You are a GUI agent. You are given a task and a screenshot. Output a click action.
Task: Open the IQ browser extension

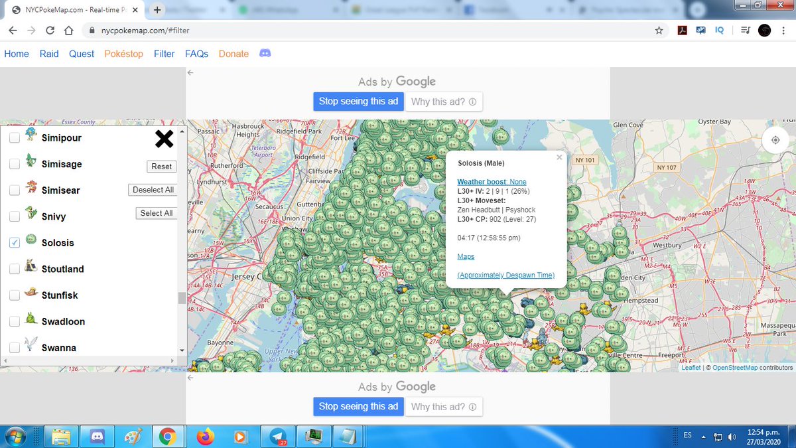tap(720, 31)
